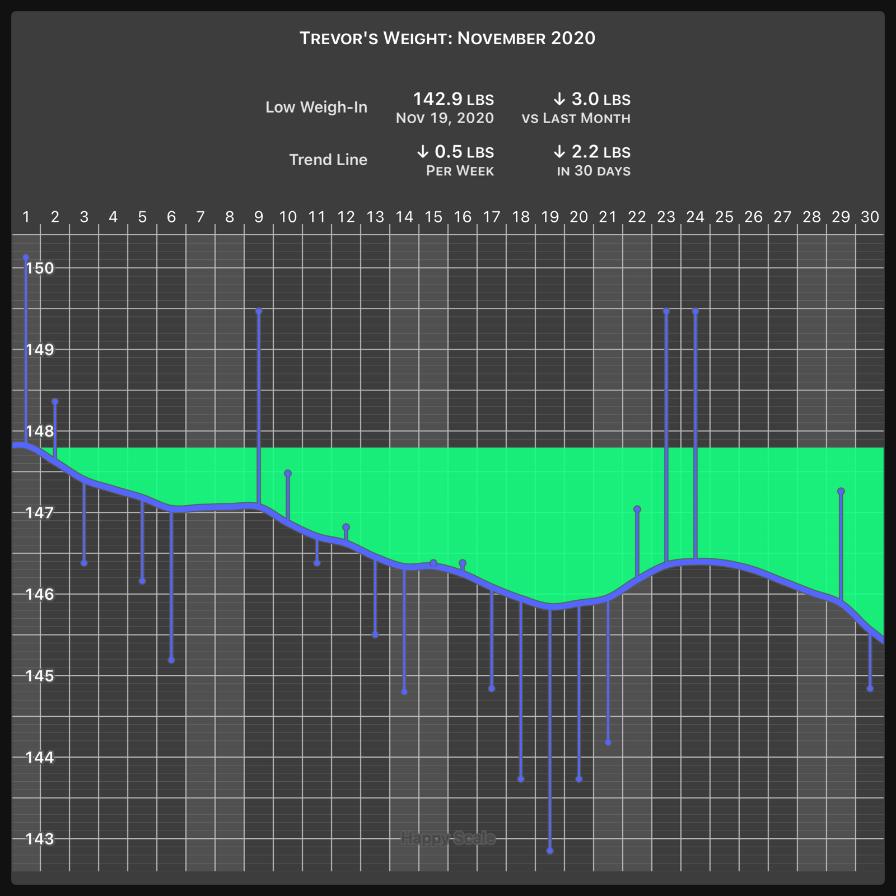
Task: Select day 30 on the date axis
Action: click(869, 217)
